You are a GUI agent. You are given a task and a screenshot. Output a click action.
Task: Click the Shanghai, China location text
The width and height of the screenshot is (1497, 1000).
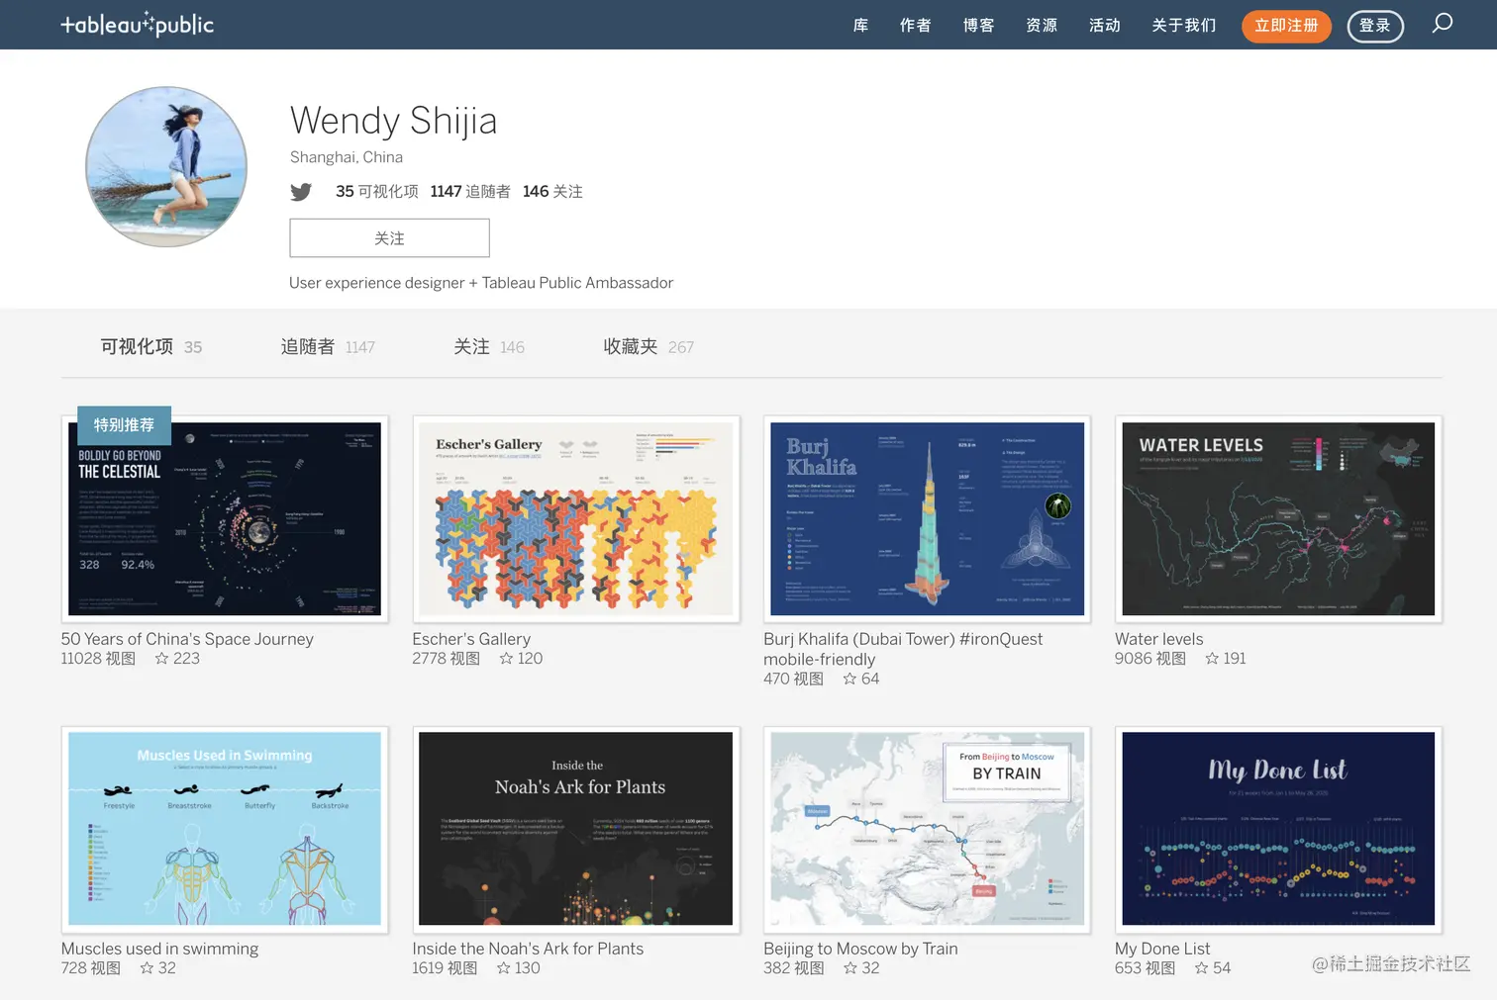347,157
